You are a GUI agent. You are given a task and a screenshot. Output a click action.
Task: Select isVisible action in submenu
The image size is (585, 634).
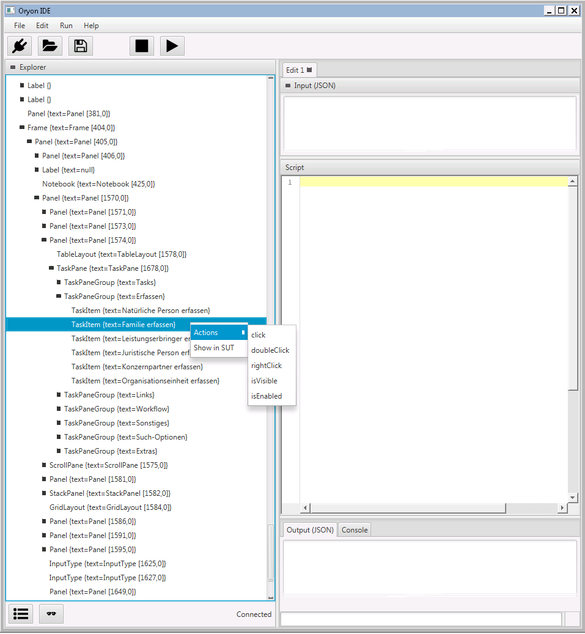point(264,381)
